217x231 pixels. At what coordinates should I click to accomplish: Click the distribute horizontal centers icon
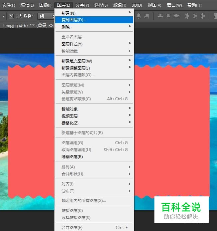coord(195,16)
